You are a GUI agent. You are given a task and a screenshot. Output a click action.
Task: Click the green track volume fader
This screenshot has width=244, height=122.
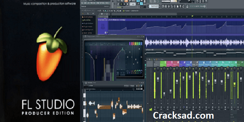point(164,94)
